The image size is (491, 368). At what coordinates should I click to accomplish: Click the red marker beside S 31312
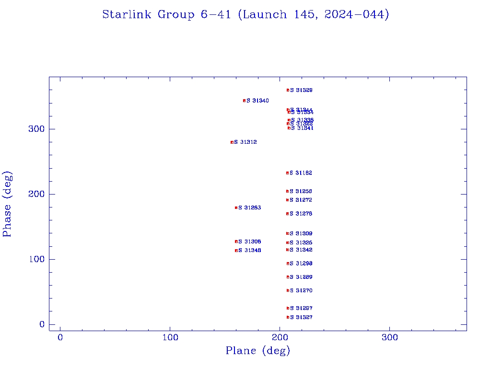click(x=232, y=142)
